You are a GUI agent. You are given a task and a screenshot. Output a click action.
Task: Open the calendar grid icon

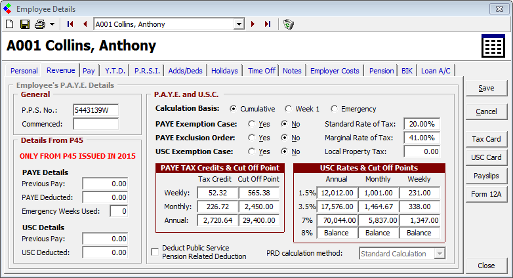pos(493,46)
